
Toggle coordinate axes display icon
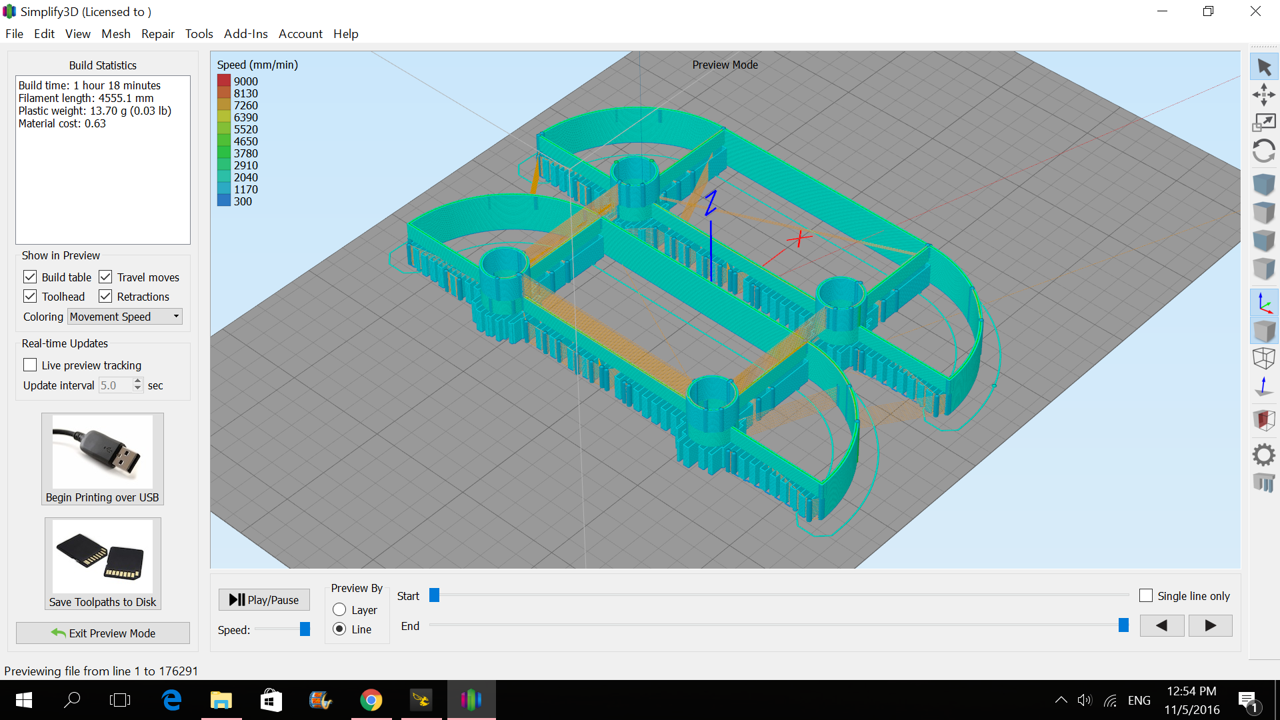tap(1264, 303)
